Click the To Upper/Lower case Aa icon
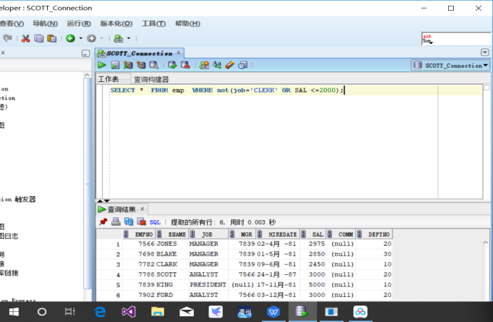This screenshot has width=493, height=322. pos(217,65)
